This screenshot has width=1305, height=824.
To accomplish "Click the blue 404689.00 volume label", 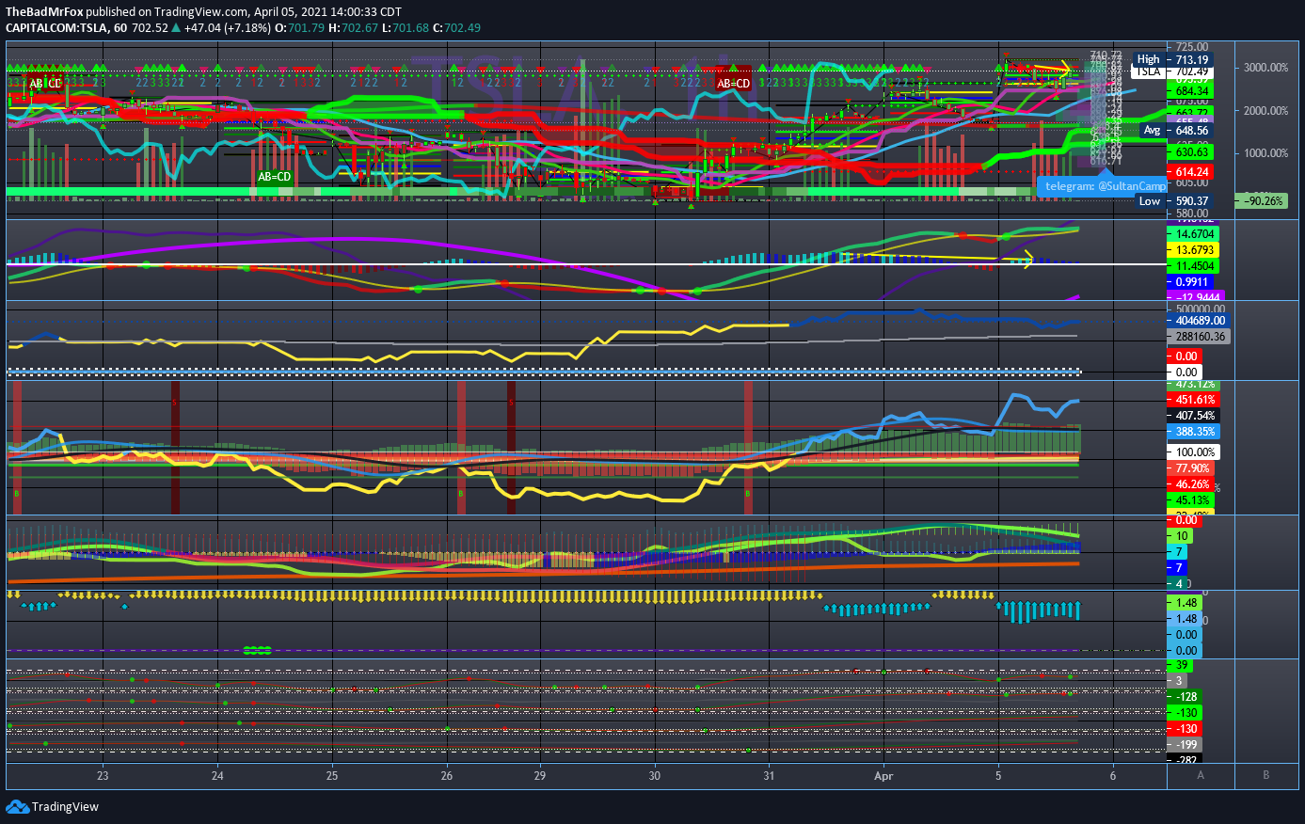I will [1201, 321].
